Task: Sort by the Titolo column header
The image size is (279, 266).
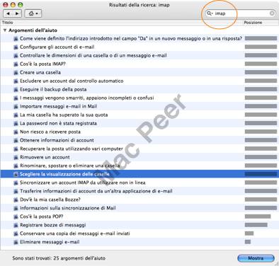Action: click(122, 23)
